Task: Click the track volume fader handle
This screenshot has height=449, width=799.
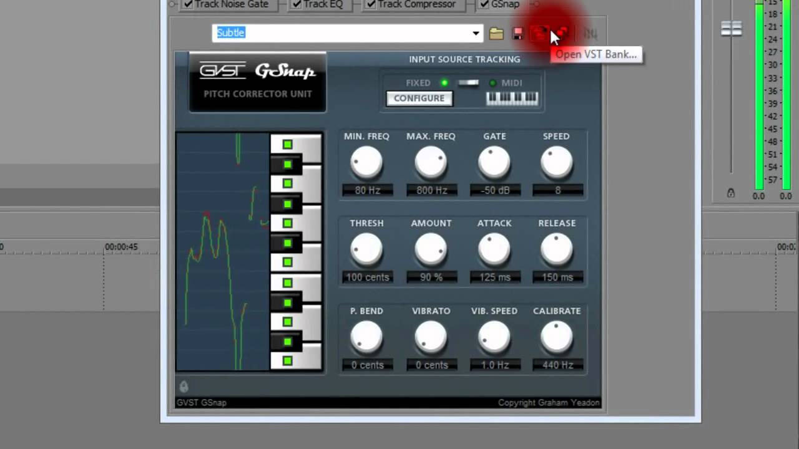Action: (731, 28)
